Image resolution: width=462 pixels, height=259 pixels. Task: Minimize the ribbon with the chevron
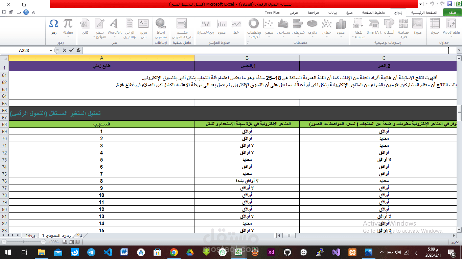click(x=33, y=12)
